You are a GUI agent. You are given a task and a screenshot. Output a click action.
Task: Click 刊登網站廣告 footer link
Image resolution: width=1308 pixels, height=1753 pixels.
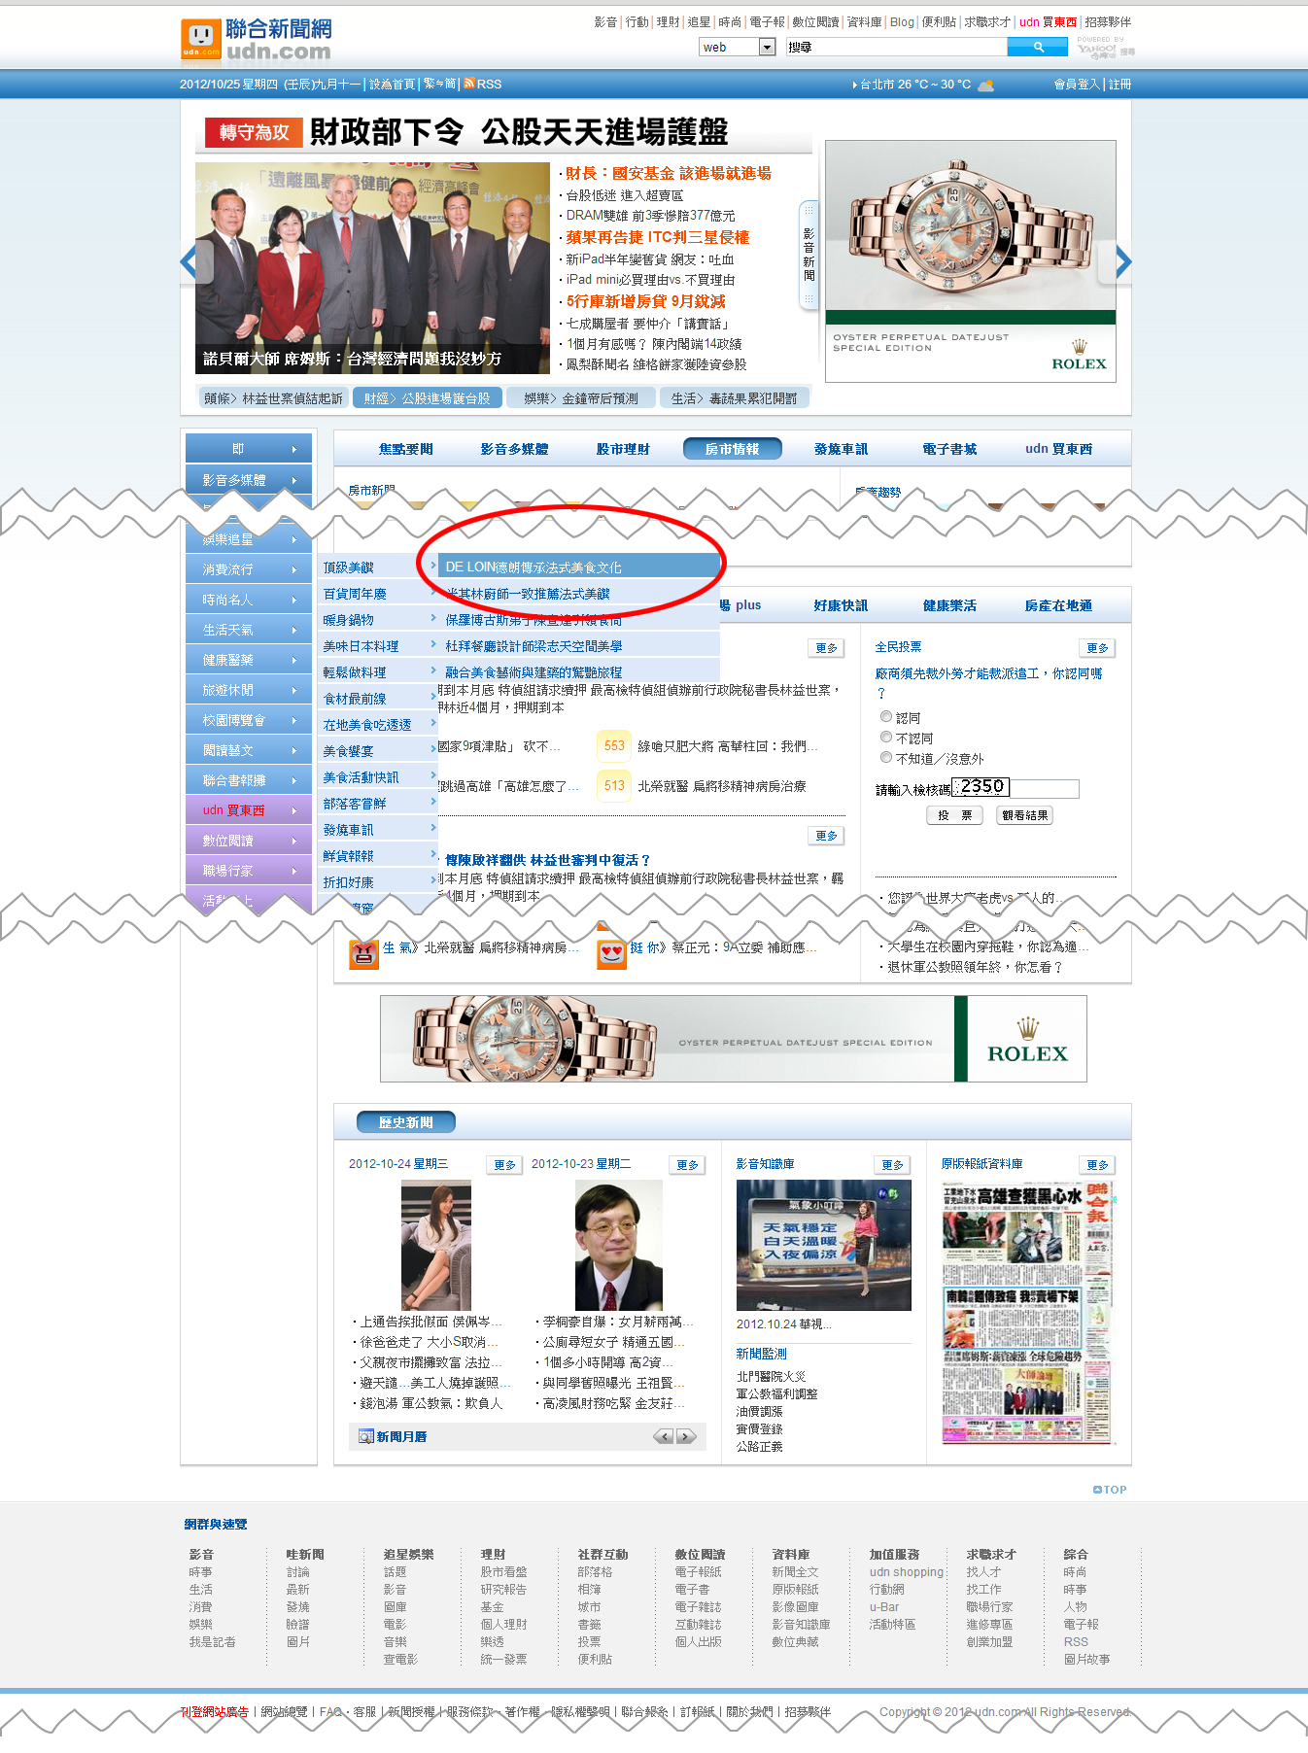coord(214,1711)
